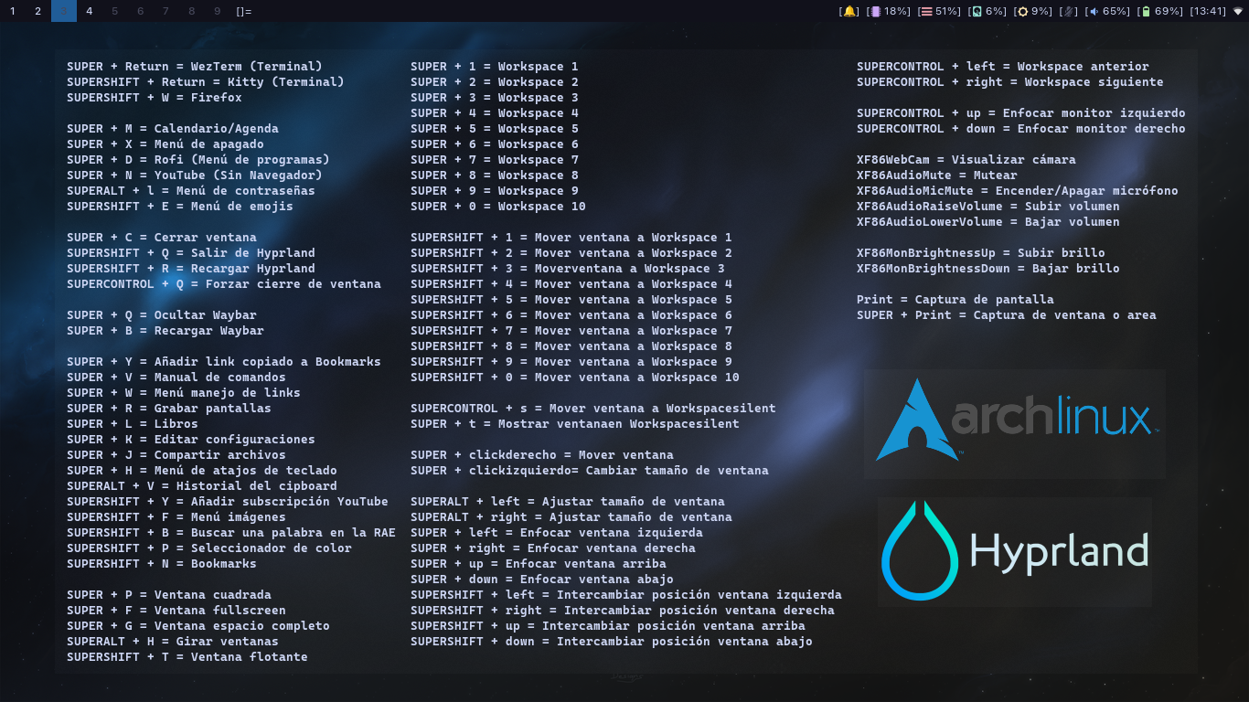Click "XF86MonBrightnessDown = Bajar brillo"

pos(988,269)
